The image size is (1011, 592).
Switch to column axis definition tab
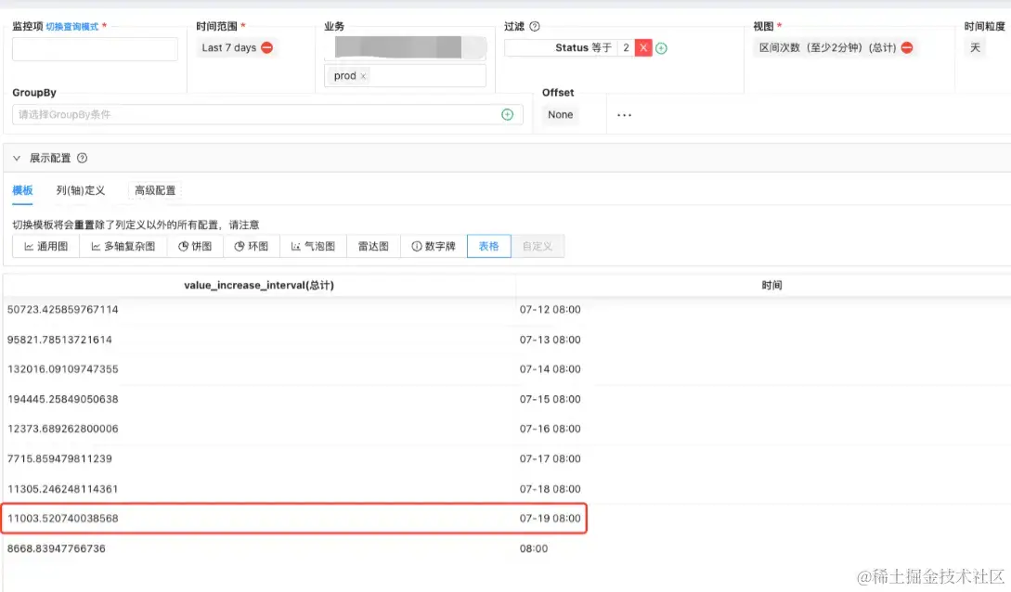[x=81, y=190]
